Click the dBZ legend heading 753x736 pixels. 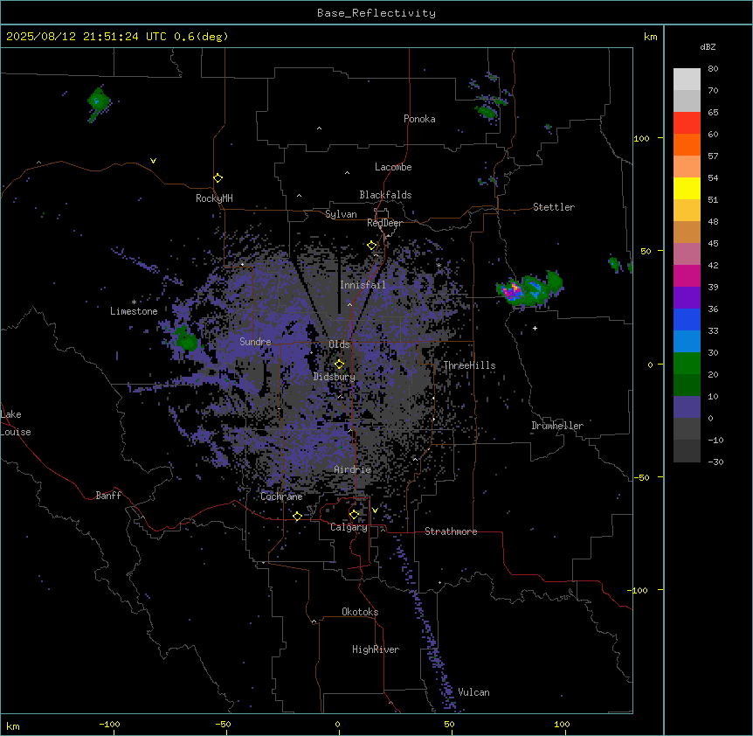tap(708, 46)
